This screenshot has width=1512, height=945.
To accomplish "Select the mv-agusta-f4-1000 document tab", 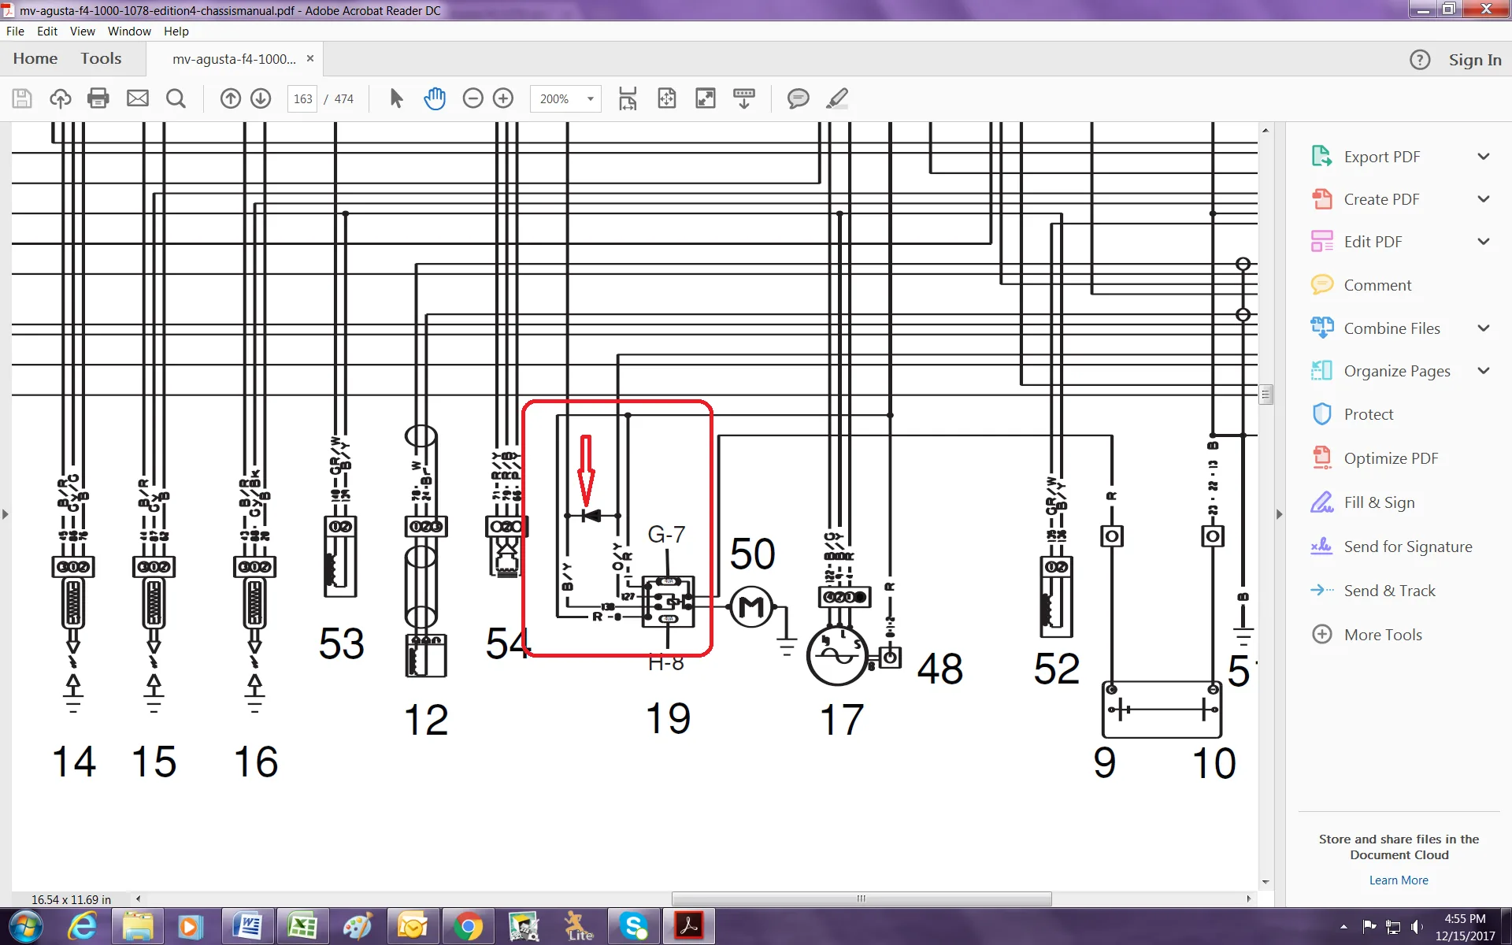I will [x=235, y=59].
